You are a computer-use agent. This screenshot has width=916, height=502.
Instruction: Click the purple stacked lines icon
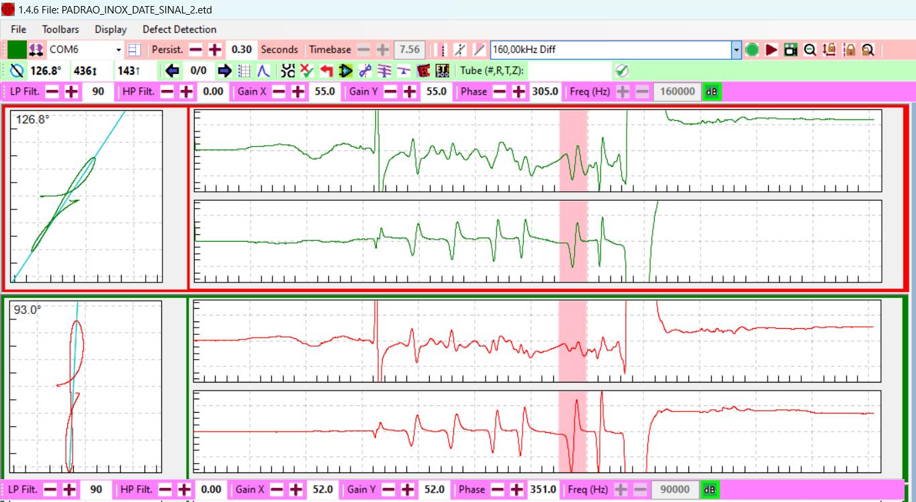point(385,70)
